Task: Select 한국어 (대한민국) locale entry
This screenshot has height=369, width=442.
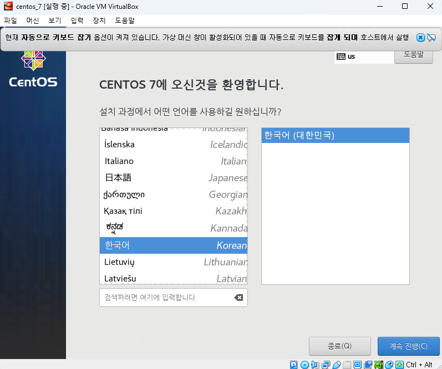Action: (x=336, y=136)
